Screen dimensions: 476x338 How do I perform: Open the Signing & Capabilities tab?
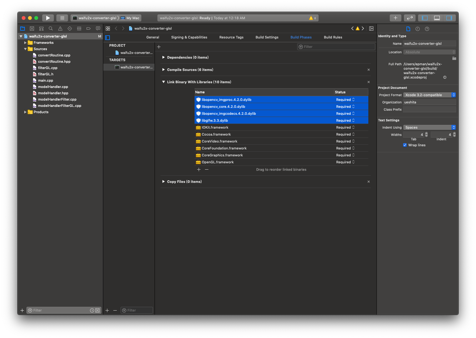[189, 37]
